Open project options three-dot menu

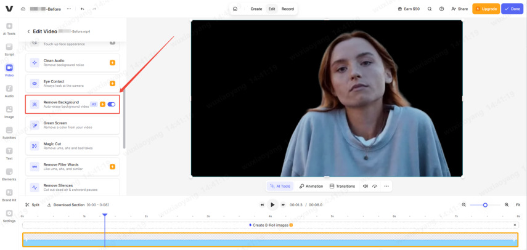coord(69,9)
